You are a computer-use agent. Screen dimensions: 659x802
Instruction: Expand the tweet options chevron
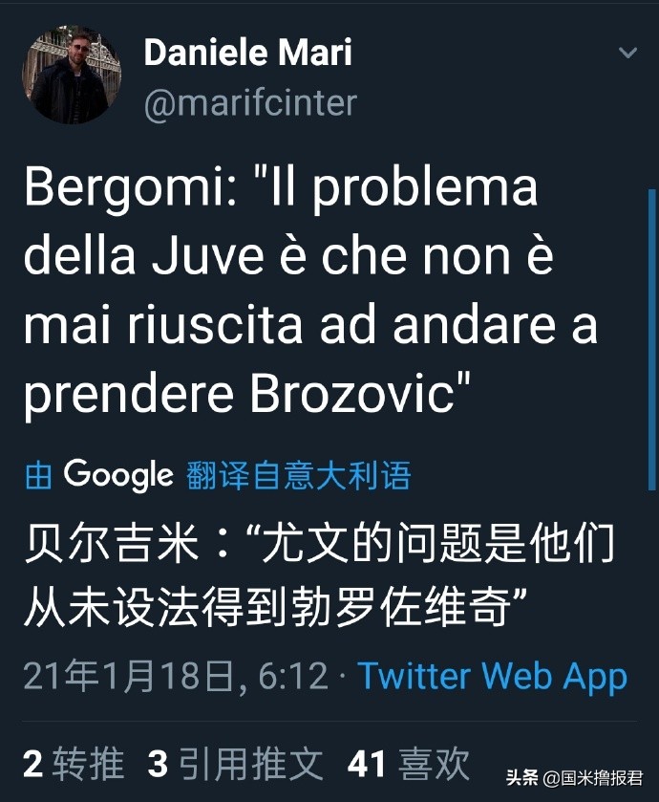pos(627,53)
